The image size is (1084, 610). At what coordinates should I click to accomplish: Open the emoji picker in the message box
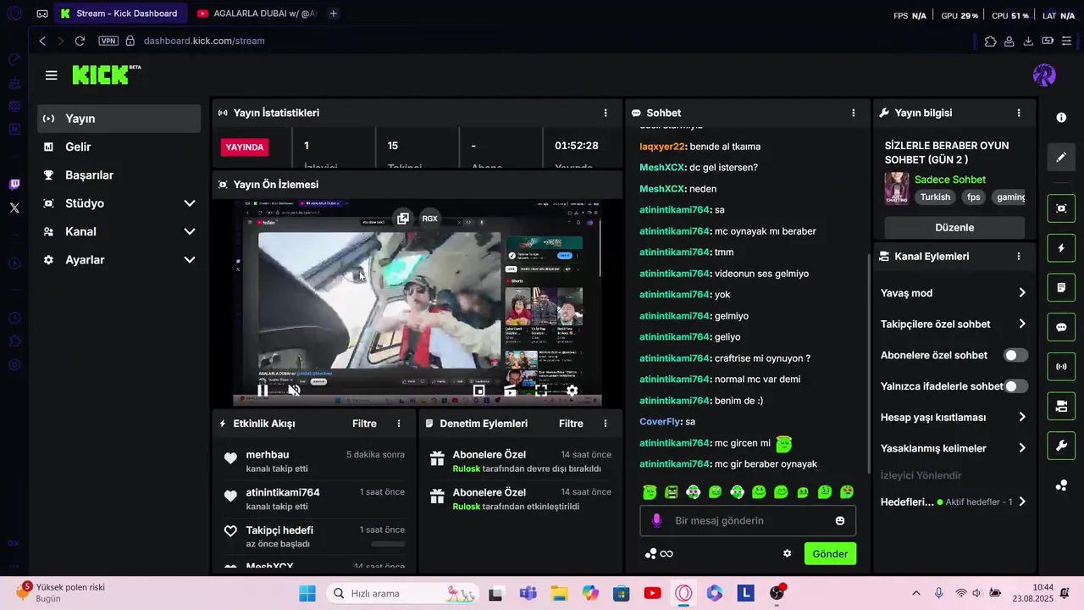tap(840, 521)
